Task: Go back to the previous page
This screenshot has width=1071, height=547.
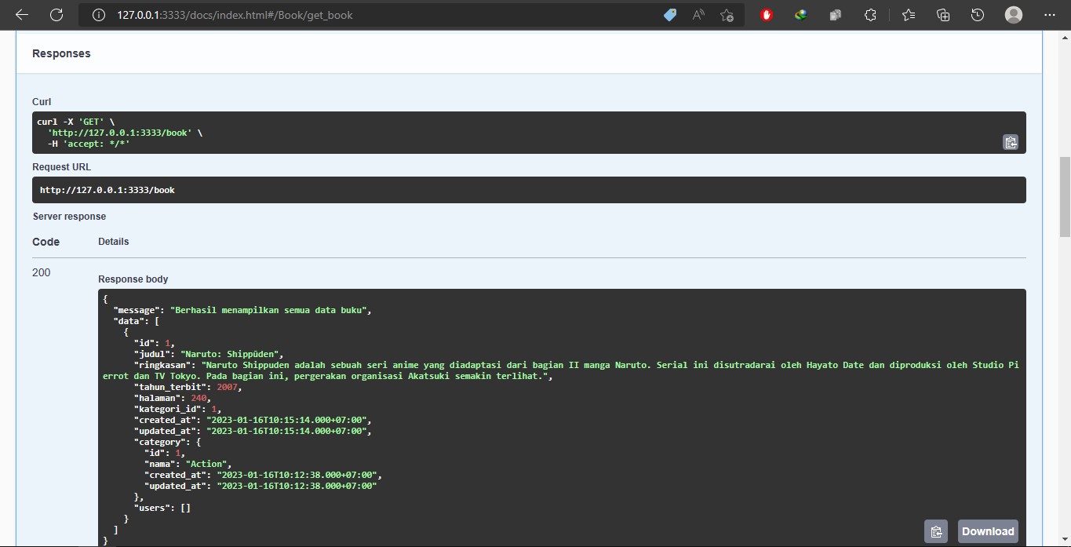Action: 22,15
